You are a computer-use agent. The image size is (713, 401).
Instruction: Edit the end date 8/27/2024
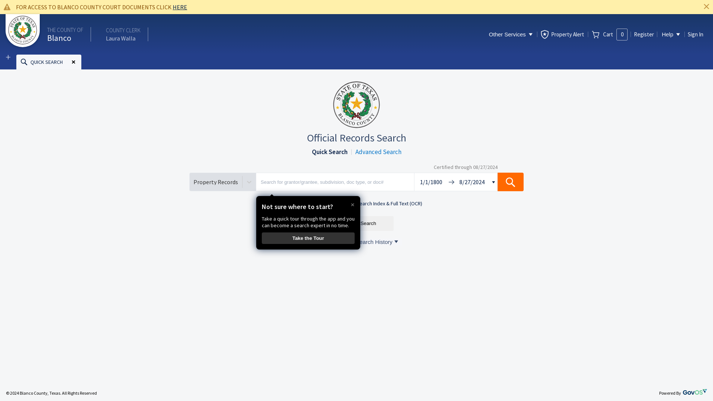point(472,182)
